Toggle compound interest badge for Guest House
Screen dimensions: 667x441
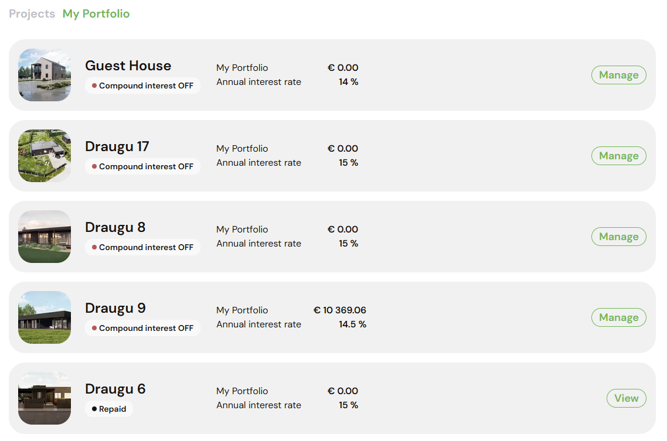point(142,86)
